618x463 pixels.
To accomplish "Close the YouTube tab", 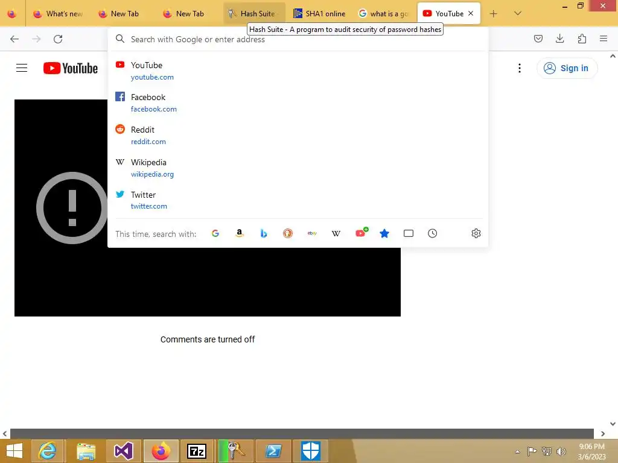I will pyautogui.click(x=471, y=13).
